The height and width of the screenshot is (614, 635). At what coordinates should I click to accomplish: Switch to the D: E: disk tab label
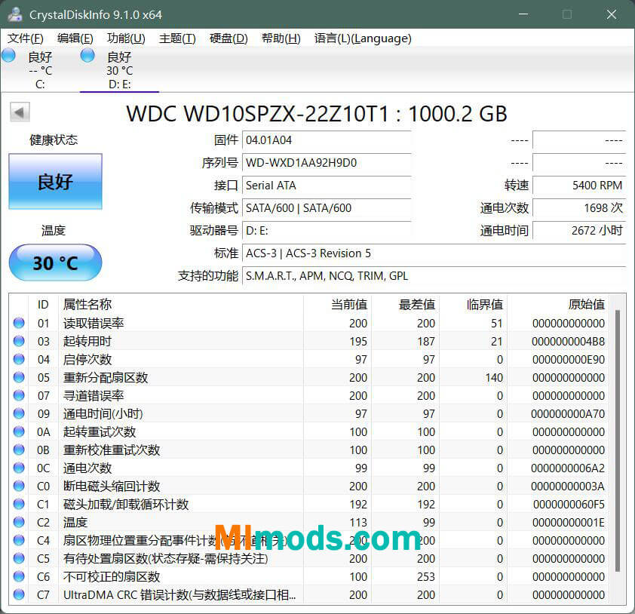pyautogui.click(x=119, y=84)
